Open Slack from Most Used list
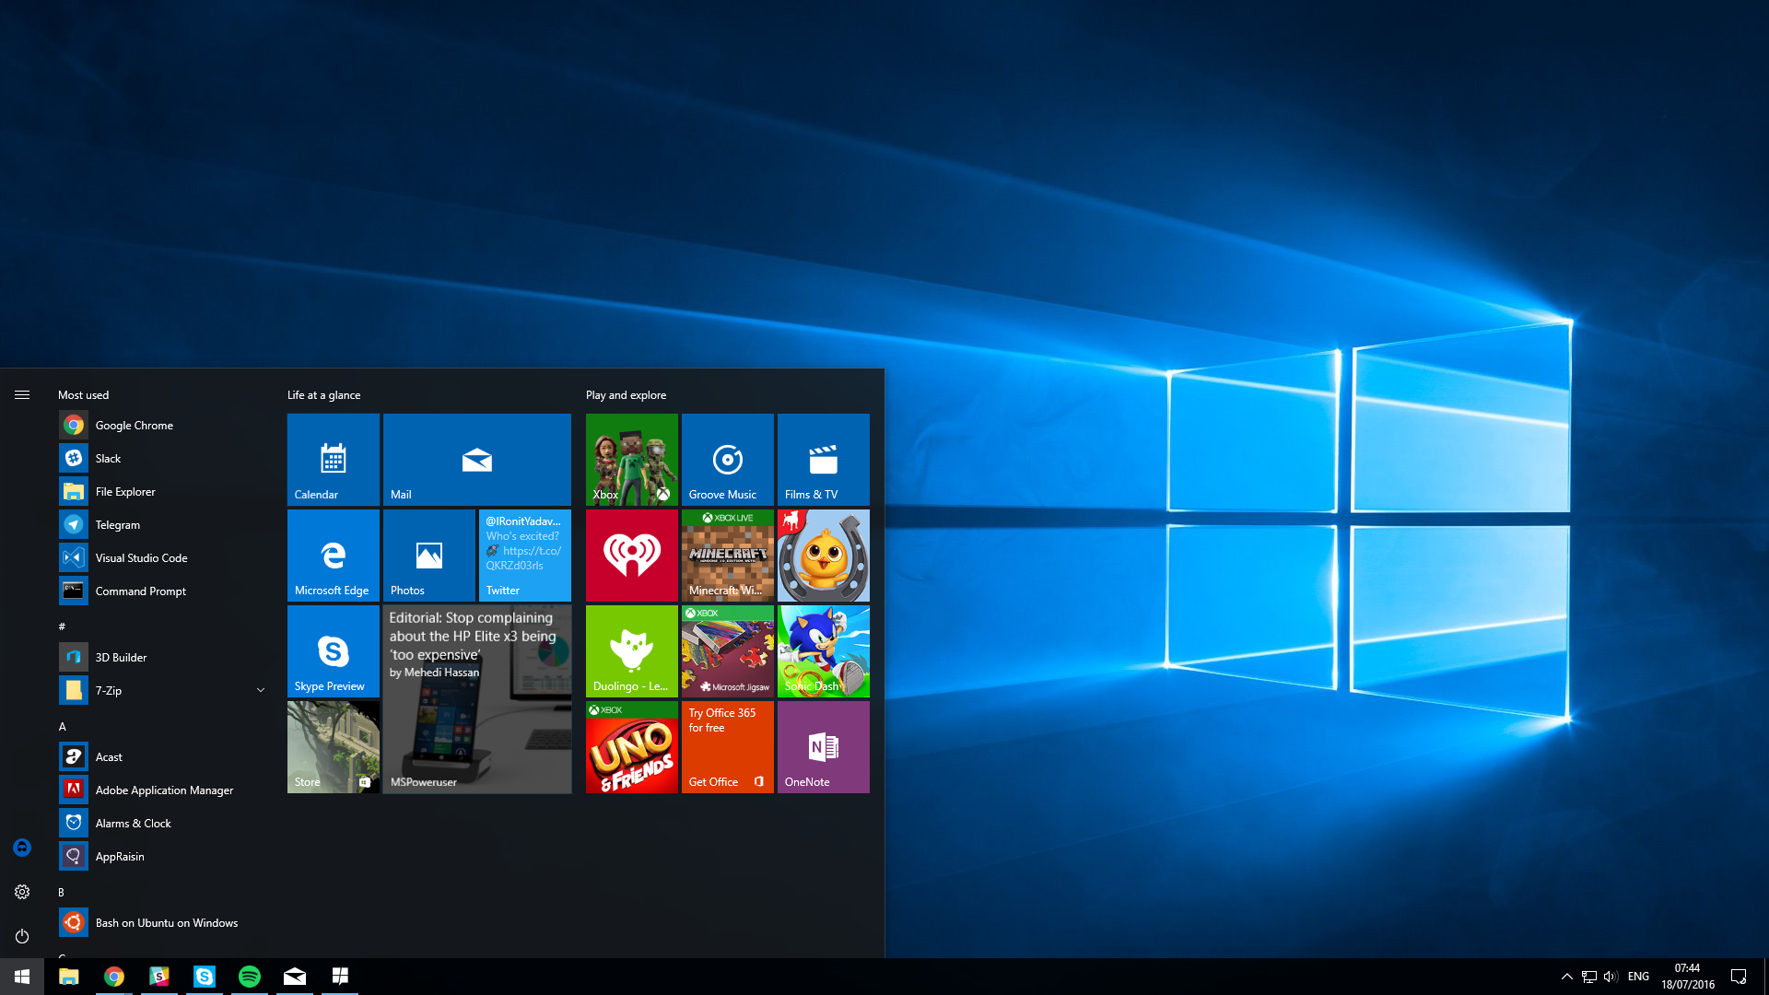 tap(107, 458)
